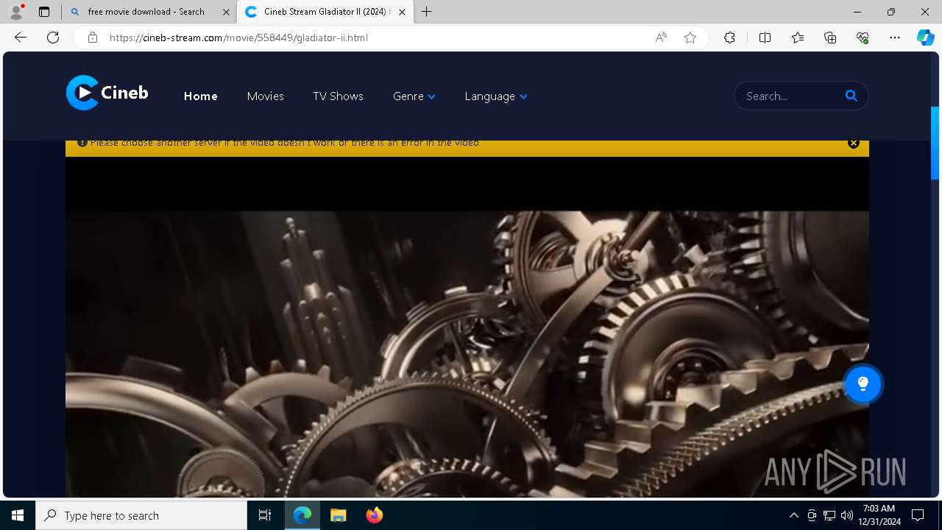Open Browser essentials icon
The height and width of the screenshot is (530, 942).
pyautogui.click(x=863, y=38)
